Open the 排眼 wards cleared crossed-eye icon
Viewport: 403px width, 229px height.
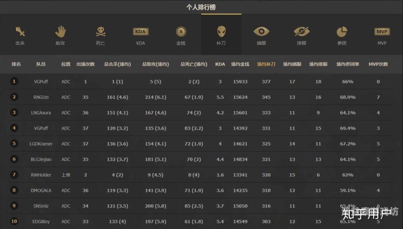pyautogui.click(x=302, y=32)
